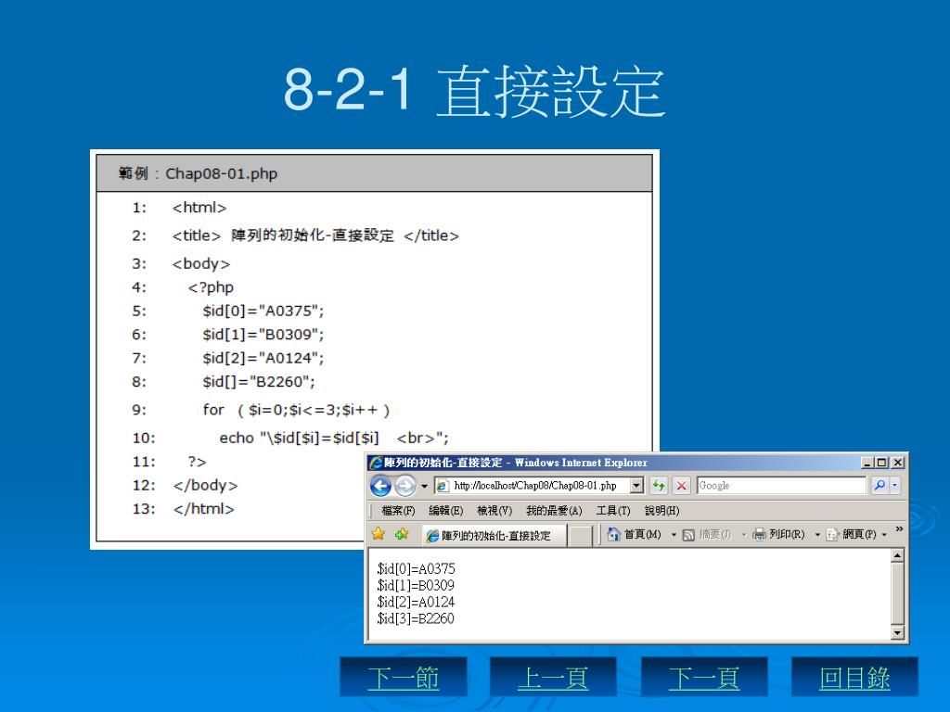Image resolution: width=950 pixels, height=712 pixels.
Task: Click output line $id[1]=B0309
Action: click(x=416, y=586)
